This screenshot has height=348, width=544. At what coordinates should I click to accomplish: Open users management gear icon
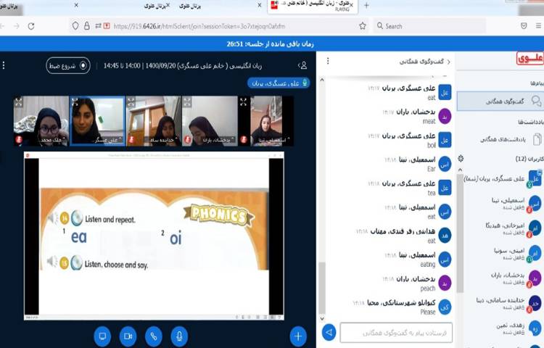pyautogui.click(x=461, y=159)
